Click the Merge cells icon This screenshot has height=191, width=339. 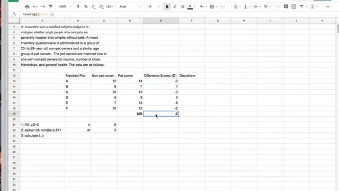[x=222, y=7]
